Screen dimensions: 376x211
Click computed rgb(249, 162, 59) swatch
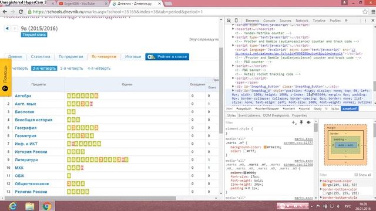(324, 185)
